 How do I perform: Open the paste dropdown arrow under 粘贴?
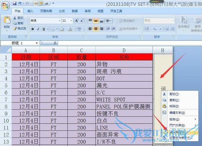tap(7, 31)
